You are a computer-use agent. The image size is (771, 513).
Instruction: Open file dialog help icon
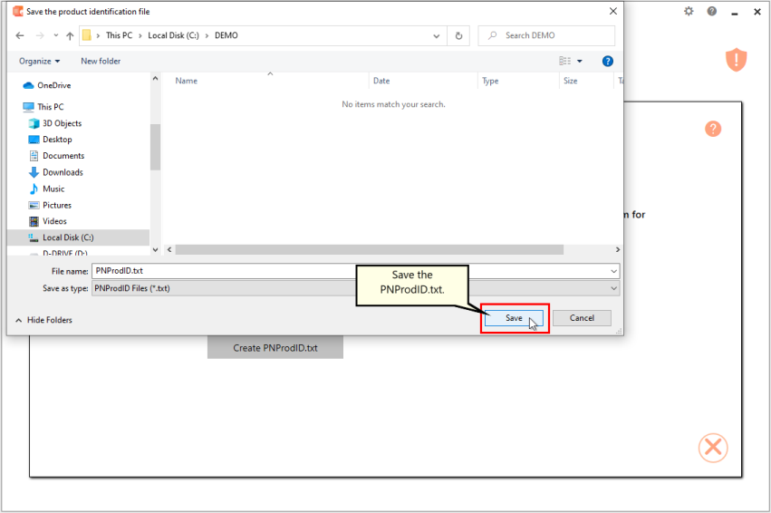[x=608, y=61]
